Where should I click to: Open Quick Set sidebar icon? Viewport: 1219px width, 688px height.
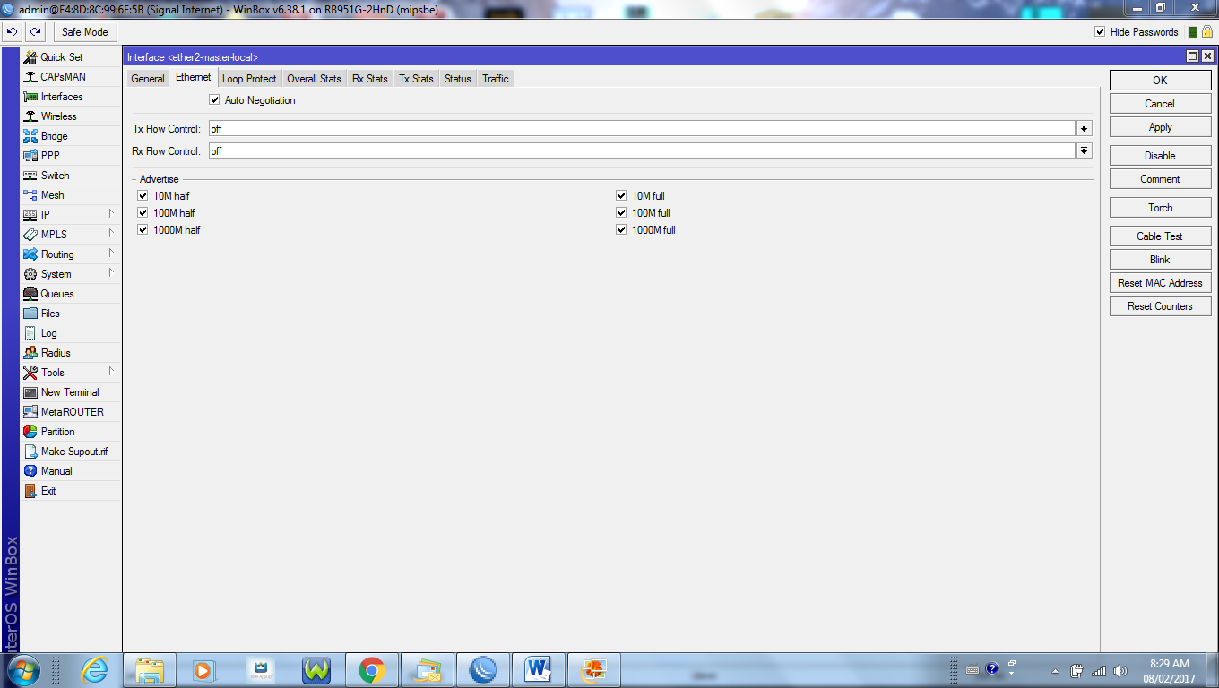30,57
